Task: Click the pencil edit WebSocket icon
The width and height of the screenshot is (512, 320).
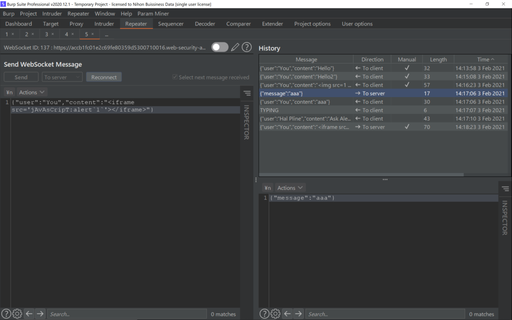Action: pyautogui.click(x=235, y=47)
